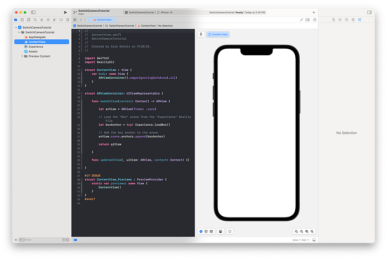The image size is (387, 259).
Task: Go back in editor history
Action: [x=81, y=20]
